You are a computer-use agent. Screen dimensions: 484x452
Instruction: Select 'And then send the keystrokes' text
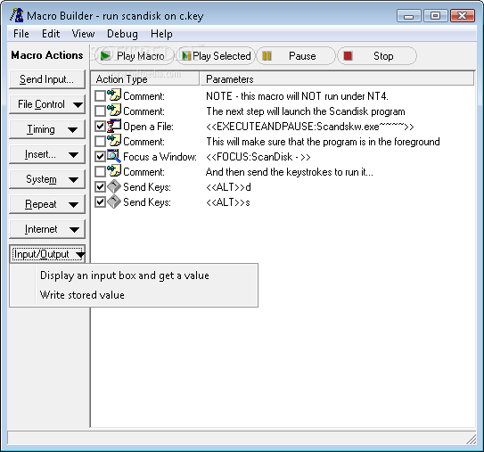click(x=289, y=172)
